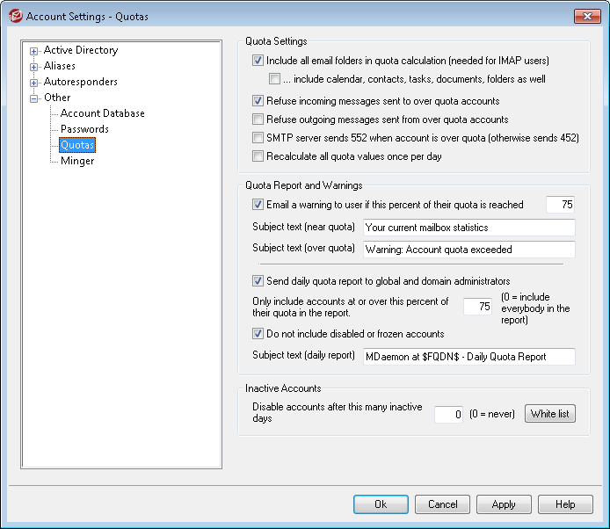Uncheck refuse incoming messages over quota
The image size is (610, 529).
coord(258,101)
